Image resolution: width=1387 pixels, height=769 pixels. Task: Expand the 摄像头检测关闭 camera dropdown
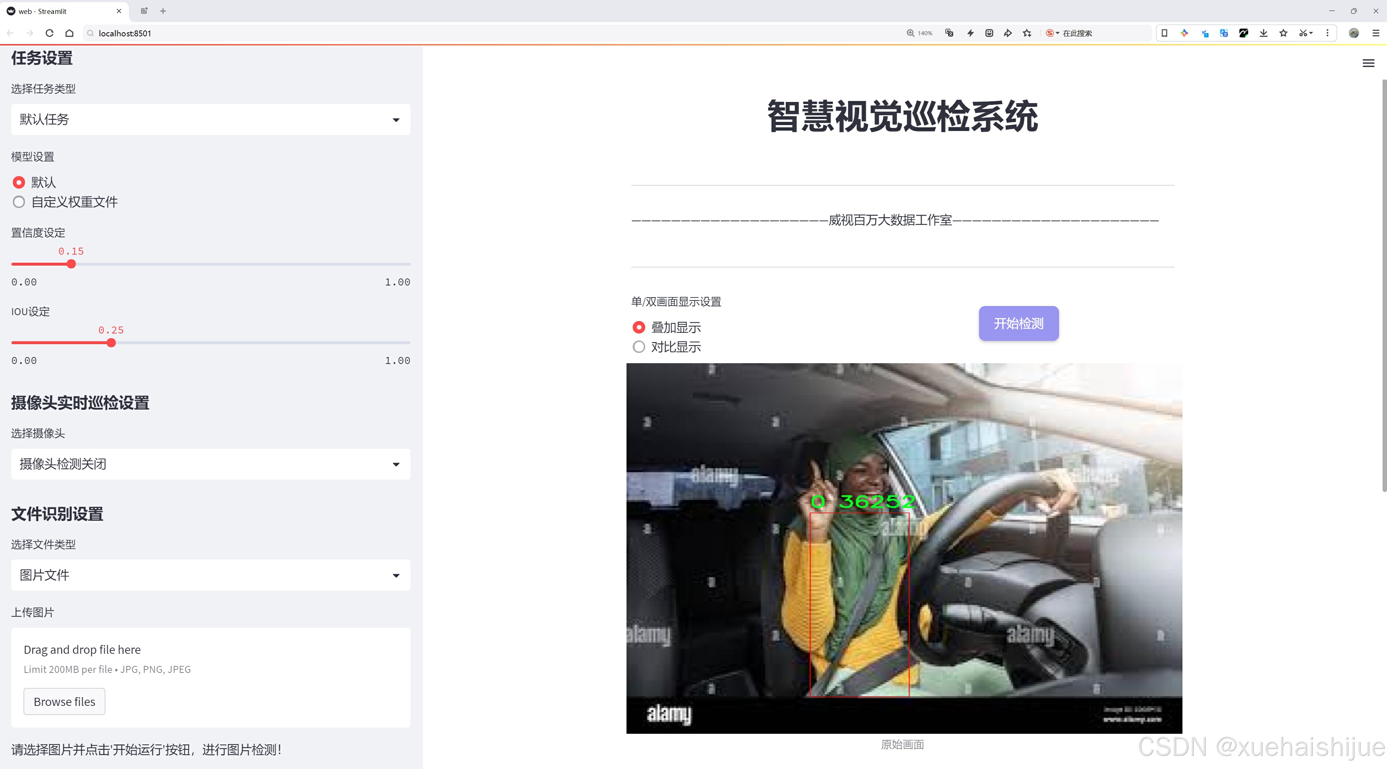click(x=210, y=464)
